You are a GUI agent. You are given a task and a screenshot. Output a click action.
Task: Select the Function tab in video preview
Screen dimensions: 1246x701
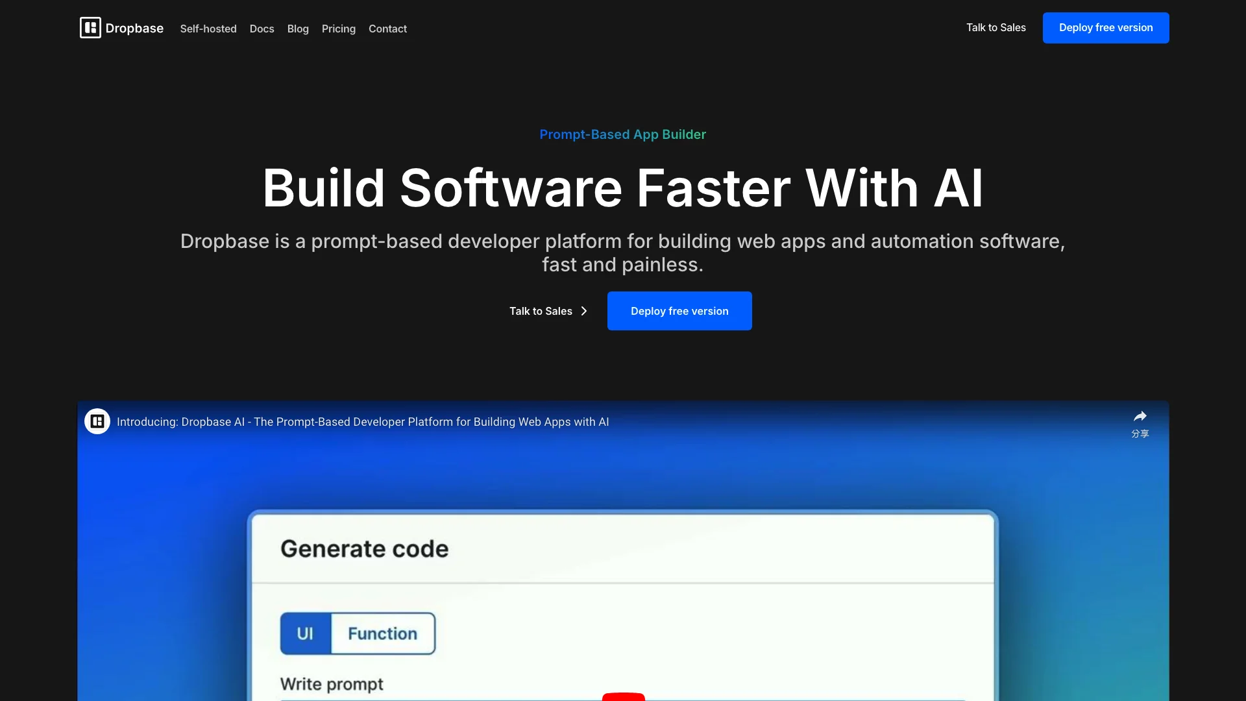coord(383,633)
